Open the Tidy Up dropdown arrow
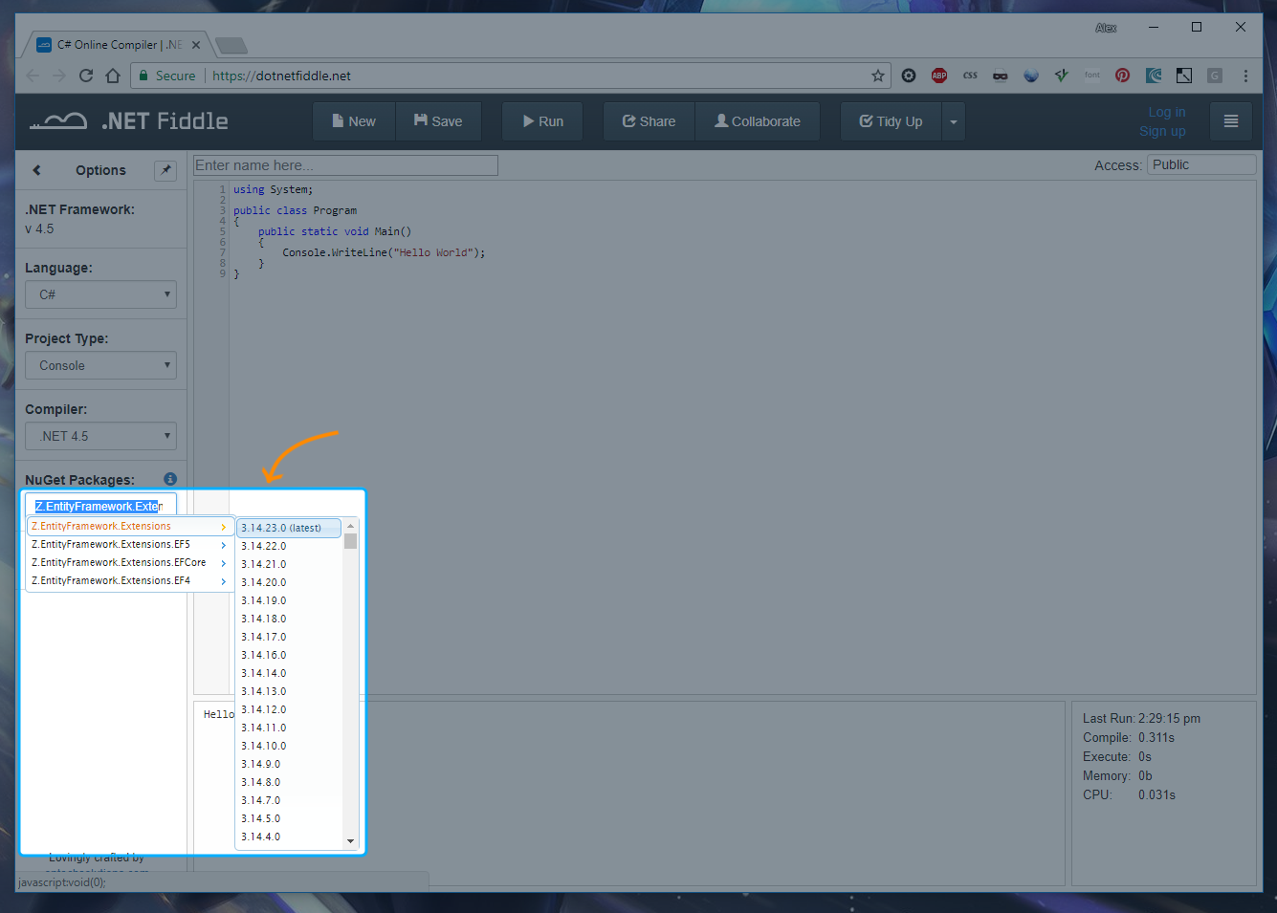 (x=953, y=121)
